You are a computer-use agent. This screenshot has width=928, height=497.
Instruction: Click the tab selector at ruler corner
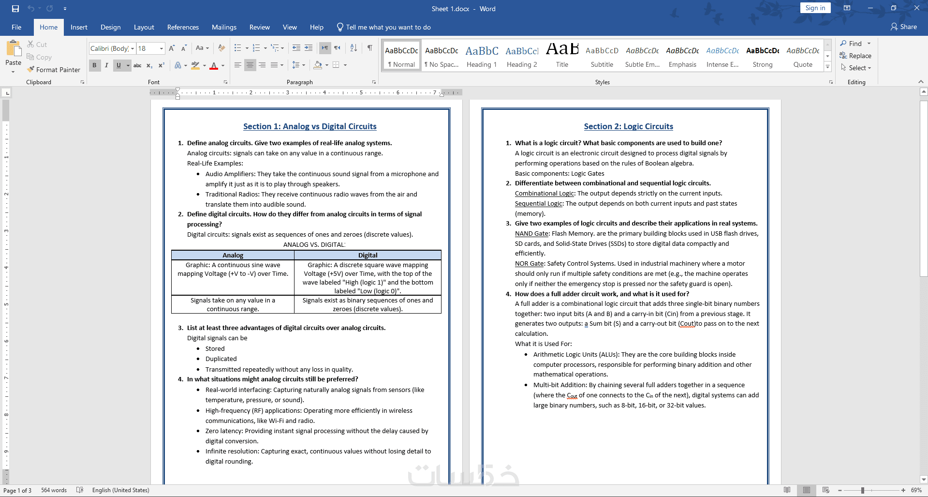[7, 92]
